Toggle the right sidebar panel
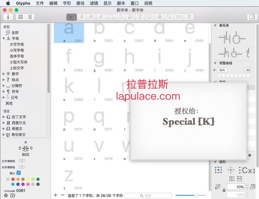259x199 pixels. [x=252, y=17]
